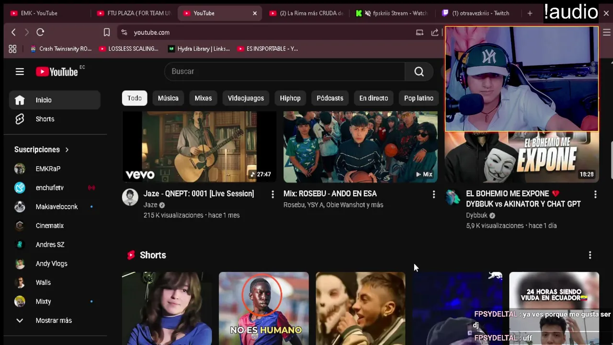Open the browser main menu icon

(x=606, y=32)
